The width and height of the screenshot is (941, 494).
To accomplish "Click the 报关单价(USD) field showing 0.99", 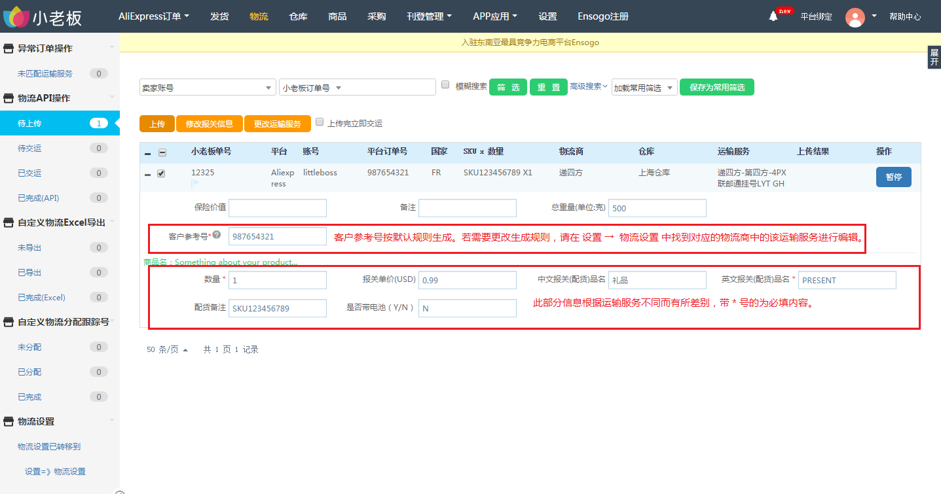I will pos(468,280).
